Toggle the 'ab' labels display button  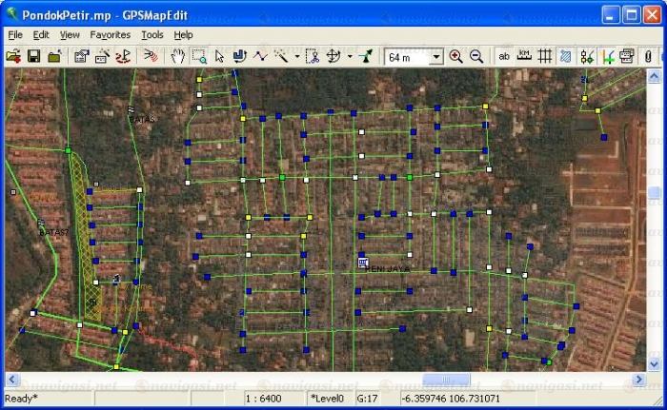[x=504, y=57]
